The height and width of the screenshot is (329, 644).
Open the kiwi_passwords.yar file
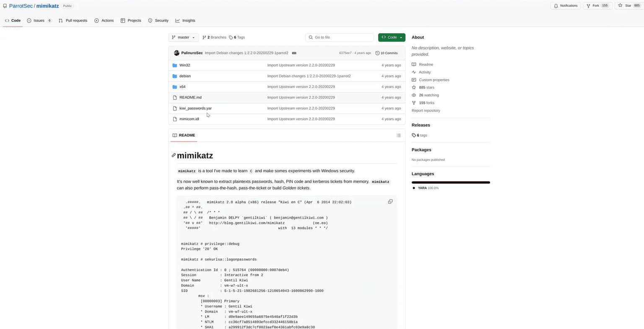point(195,108)
